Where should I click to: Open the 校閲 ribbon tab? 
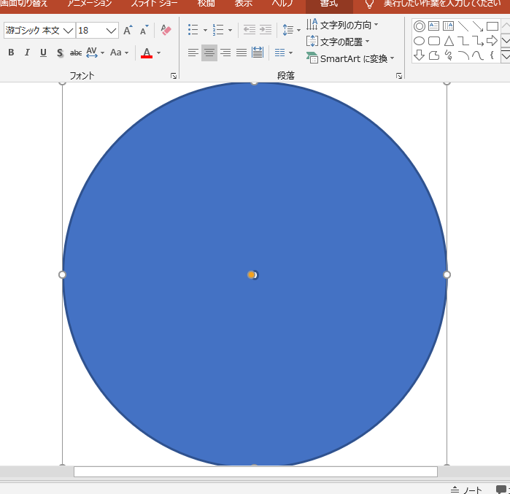click(206, 4)
